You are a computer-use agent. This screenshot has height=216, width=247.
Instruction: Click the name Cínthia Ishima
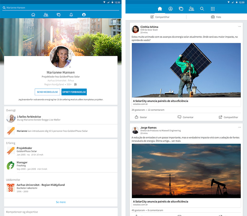coord(149,27)
